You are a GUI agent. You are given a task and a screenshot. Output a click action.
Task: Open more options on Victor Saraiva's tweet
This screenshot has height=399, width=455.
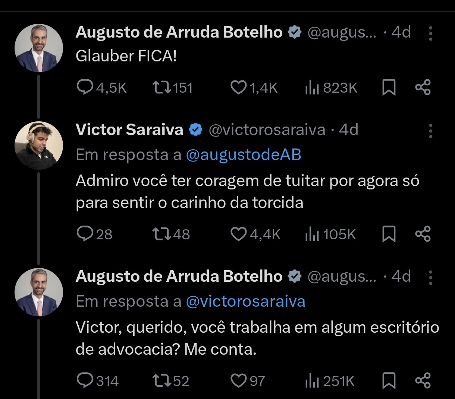point(431,131)
